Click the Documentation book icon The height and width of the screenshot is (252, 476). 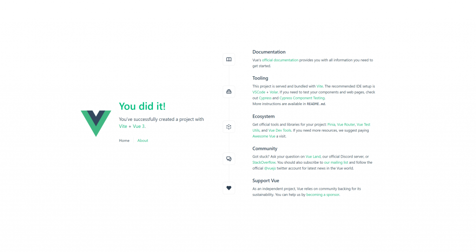pyautogui.click(x=229, y=60)
